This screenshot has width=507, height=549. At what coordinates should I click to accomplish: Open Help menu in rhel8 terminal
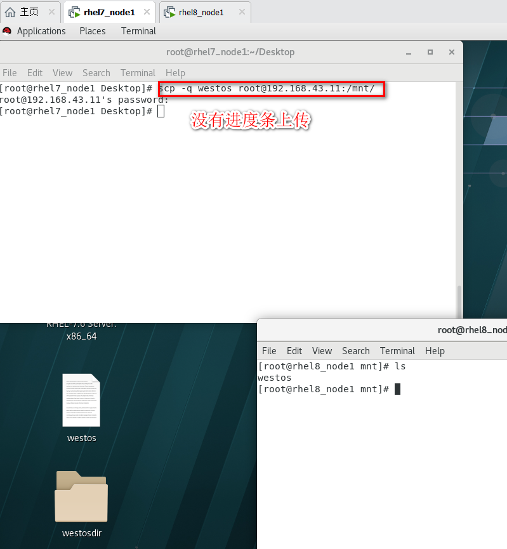point(435,351)
